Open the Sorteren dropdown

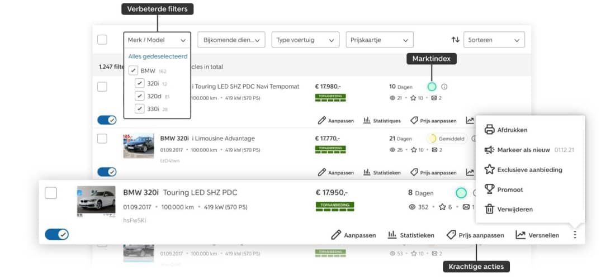494,40
